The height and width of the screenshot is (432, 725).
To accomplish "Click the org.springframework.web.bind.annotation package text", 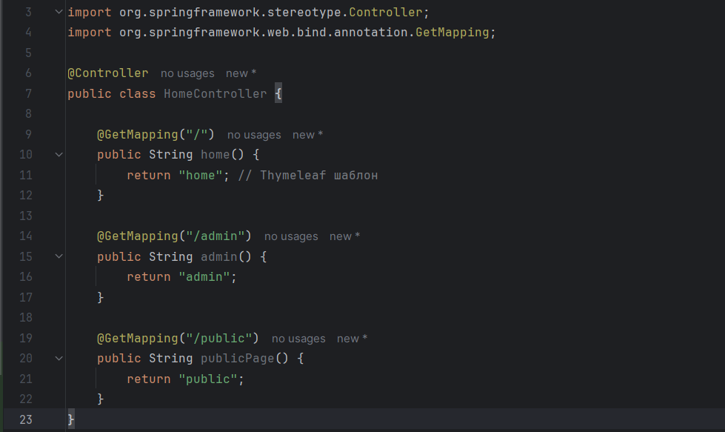I will (263, 33).
